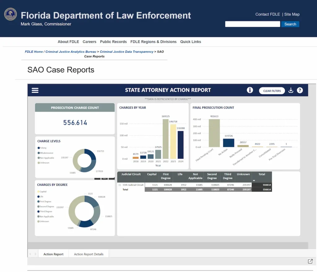Open Contact FDLE link

pos(267,14)
